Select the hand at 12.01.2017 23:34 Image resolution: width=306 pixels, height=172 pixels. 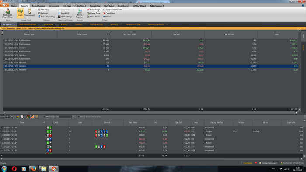point(152,143)
